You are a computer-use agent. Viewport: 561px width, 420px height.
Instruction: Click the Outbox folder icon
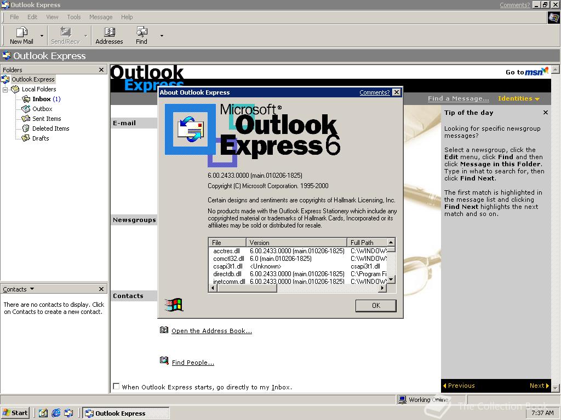click(26, 109)
